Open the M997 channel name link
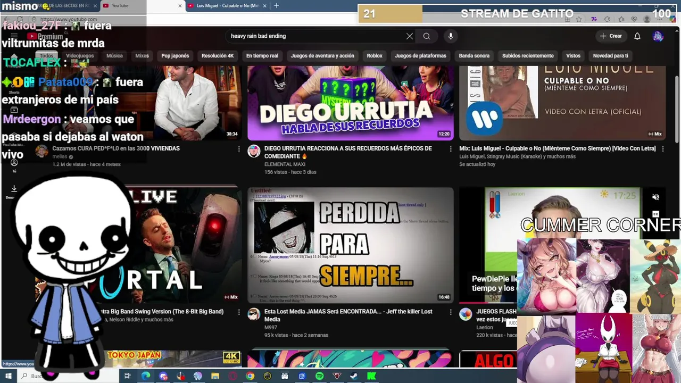 click(270, 327)
